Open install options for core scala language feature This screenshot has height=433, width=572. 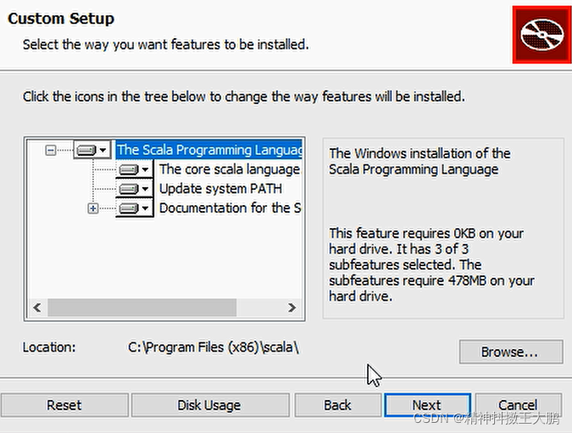[x=134, y=169]
